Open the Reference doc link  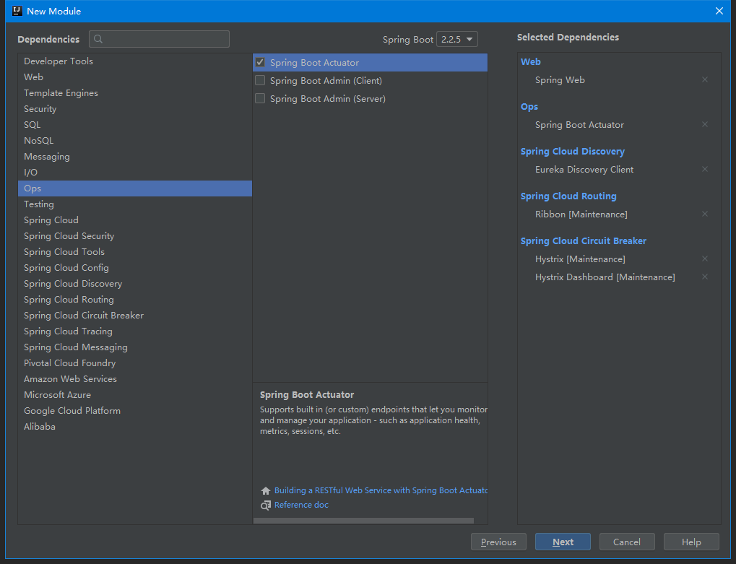[301, 505]
